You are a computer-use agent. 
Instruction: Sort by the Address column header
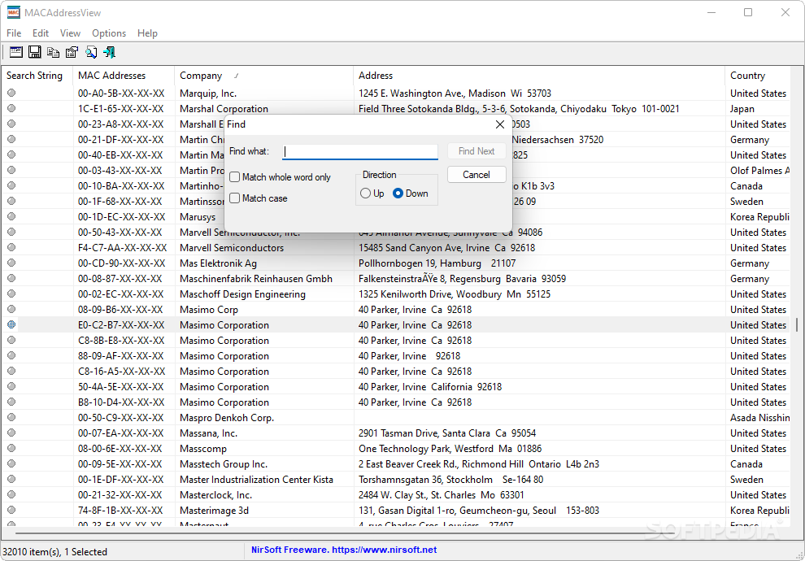coord(539,76)
